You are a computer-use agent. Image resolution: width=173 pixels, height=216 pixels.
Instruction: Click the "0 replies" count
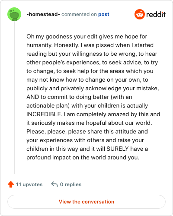pyautogui.click(x=70, y=184)
